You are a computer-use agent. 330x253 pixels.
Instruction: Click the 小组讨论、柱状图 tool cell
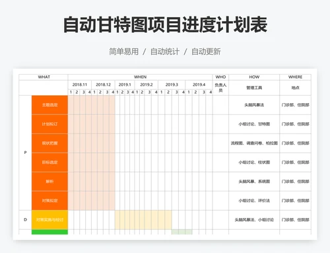coord(254,163)
